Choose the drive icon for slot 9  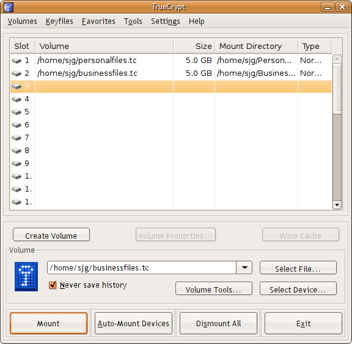[16, 163]
